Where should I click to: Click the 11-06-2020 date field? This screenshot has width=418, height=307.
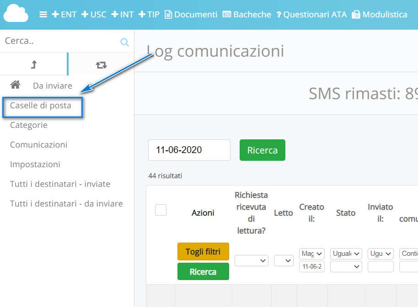coord(189,150)
